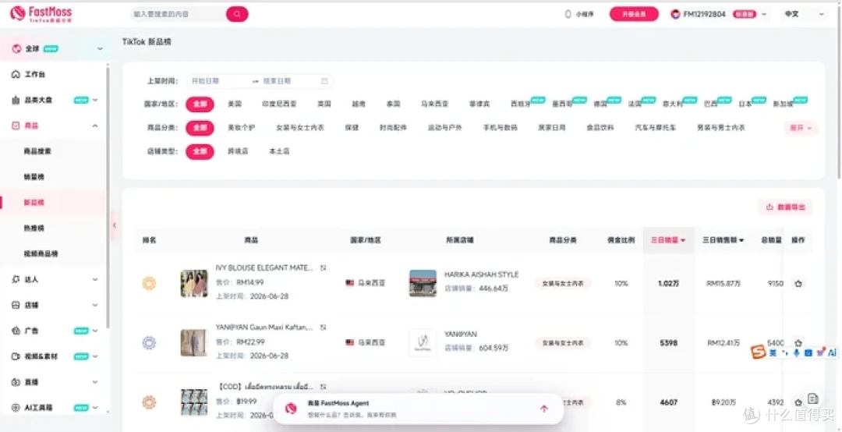Click calendar icon in the date range field
Viewport: 842px width, 432px height.
pos(324,81)
